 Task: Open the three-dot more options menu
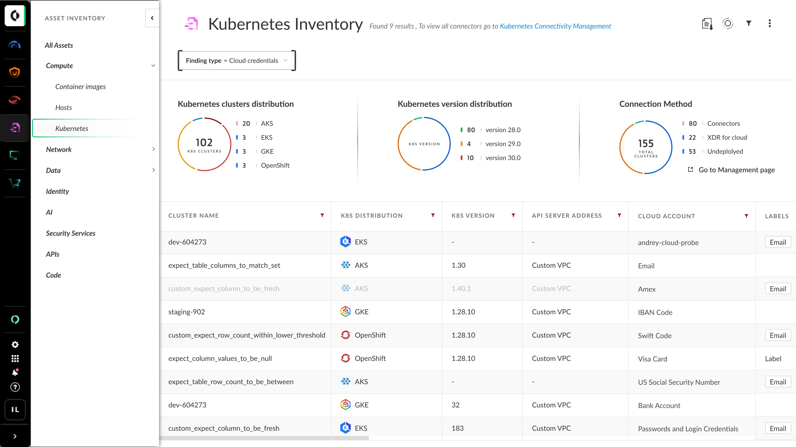point(770,24)
